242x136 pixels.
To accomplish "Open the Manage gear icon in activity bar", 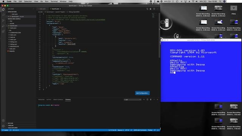I will pyautogui.click(x=3, y=126).
